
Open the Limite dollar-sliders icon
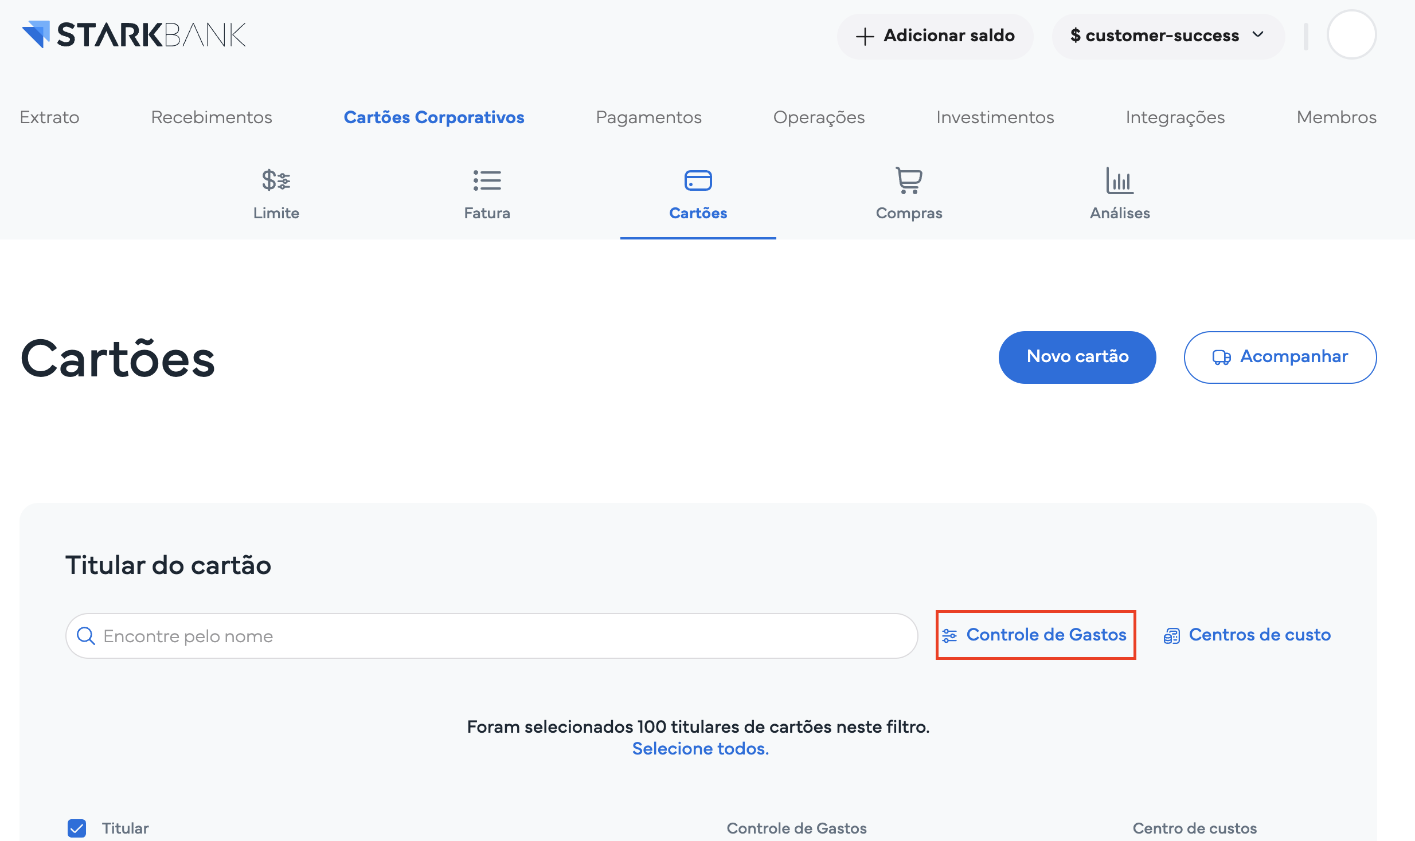276,180
